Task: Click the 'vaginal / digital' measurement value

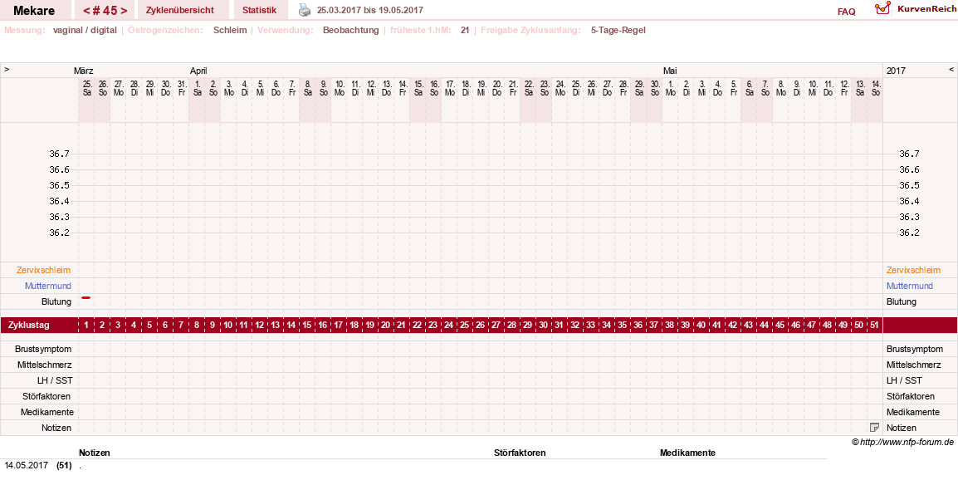Action: [x=85, y=30]
